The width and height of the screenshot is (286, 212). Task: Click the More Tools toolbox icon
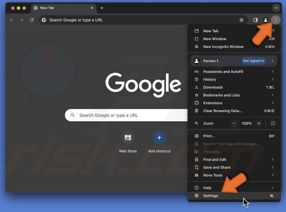click(x=197, y=175)
